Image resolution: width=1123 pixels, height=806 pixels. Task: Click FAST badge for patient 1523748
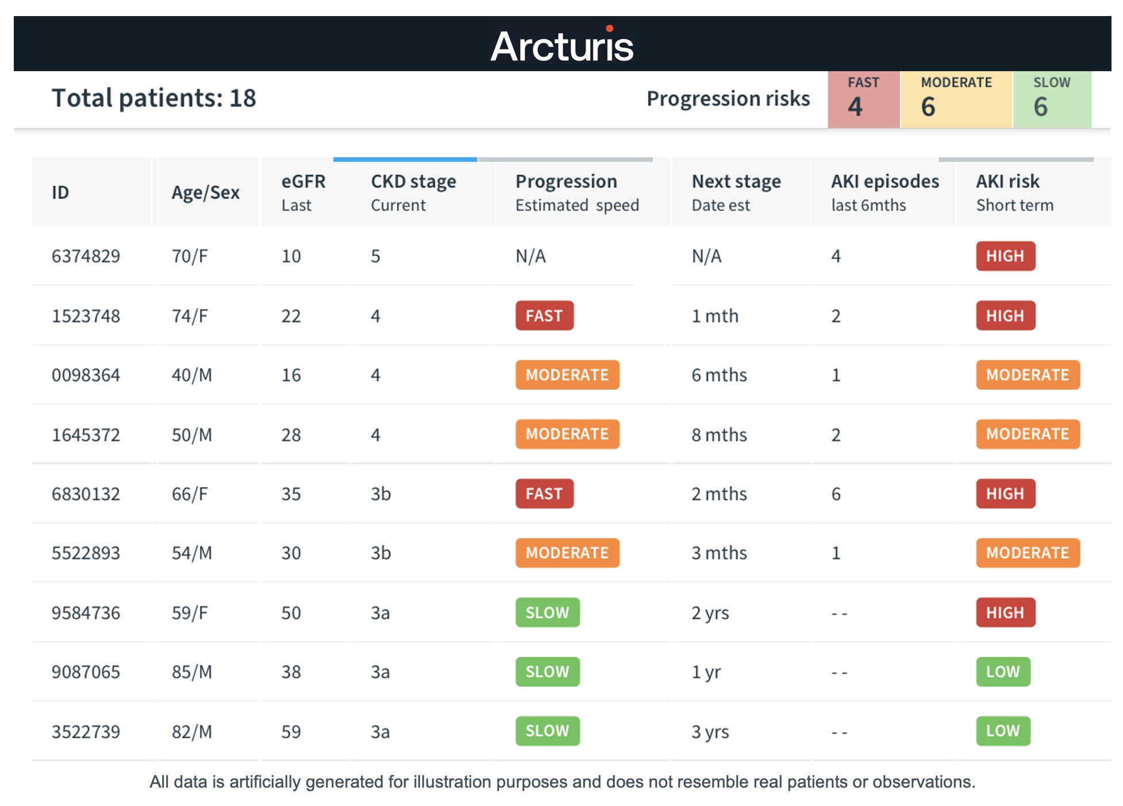(x=544, y=316)
